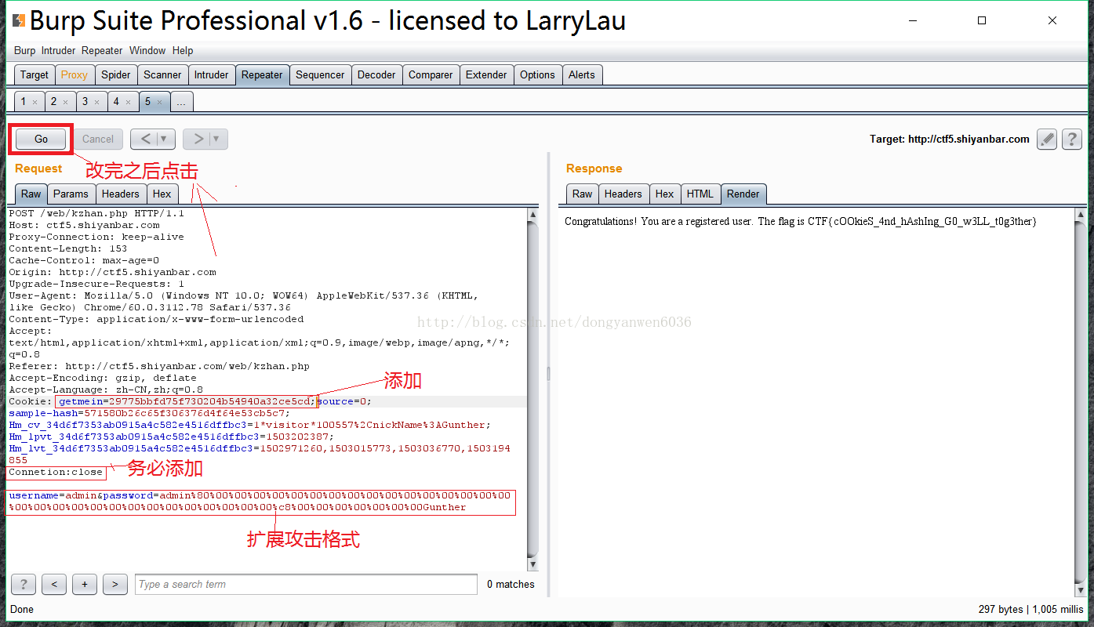1094x627 pixels.
Task: Switch to the Scanner tab
Action: (162, 74)
